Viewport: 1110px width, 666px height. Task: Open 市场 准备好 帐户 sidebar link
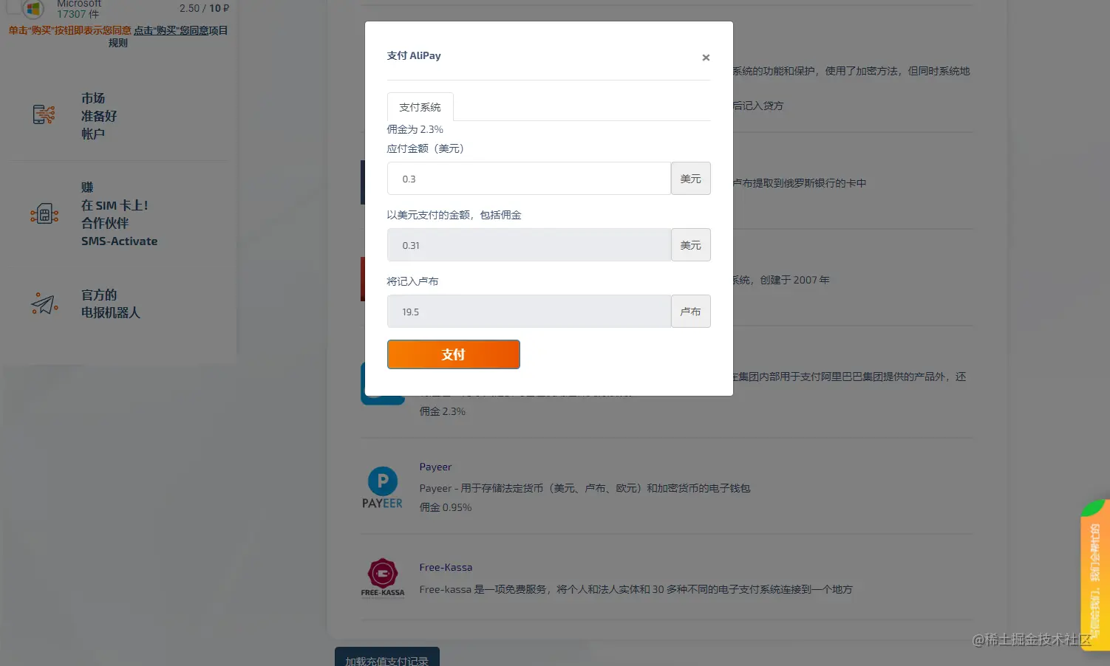pos(99,116)
